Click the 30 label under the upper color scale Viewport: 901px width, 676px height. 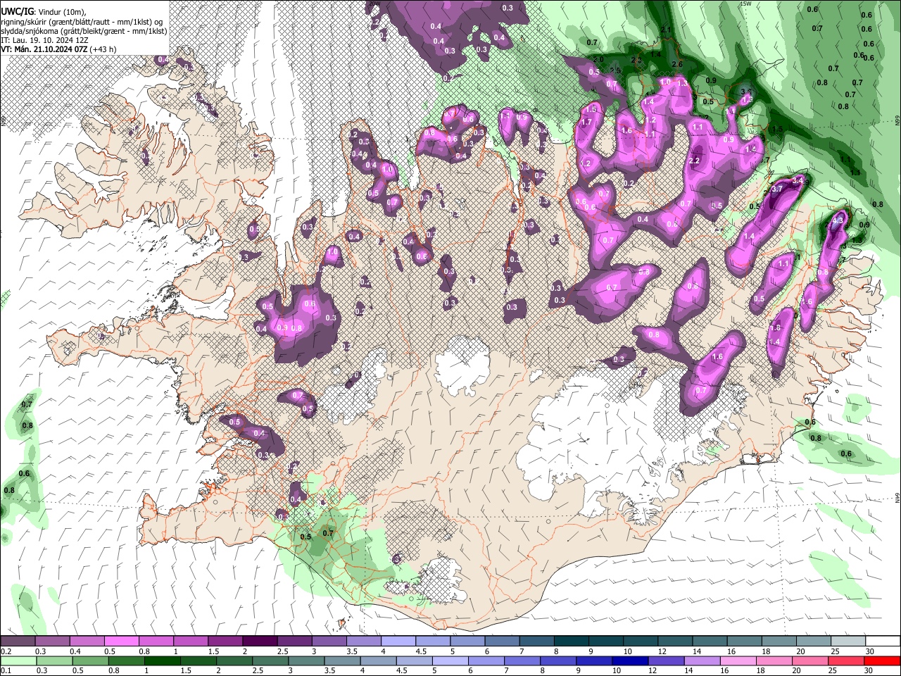pyautogui.click(x=870, y=651)
